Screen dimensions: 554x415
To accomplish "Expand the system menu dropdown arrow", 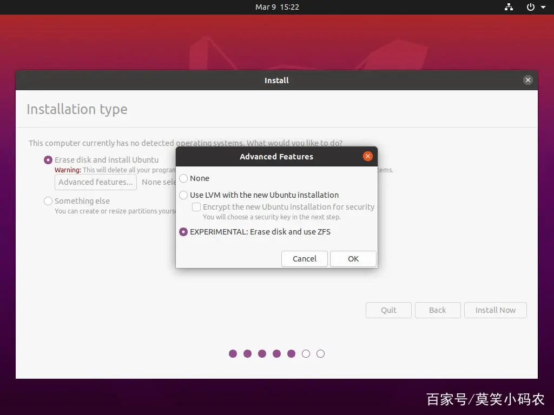I will (543, 7).
